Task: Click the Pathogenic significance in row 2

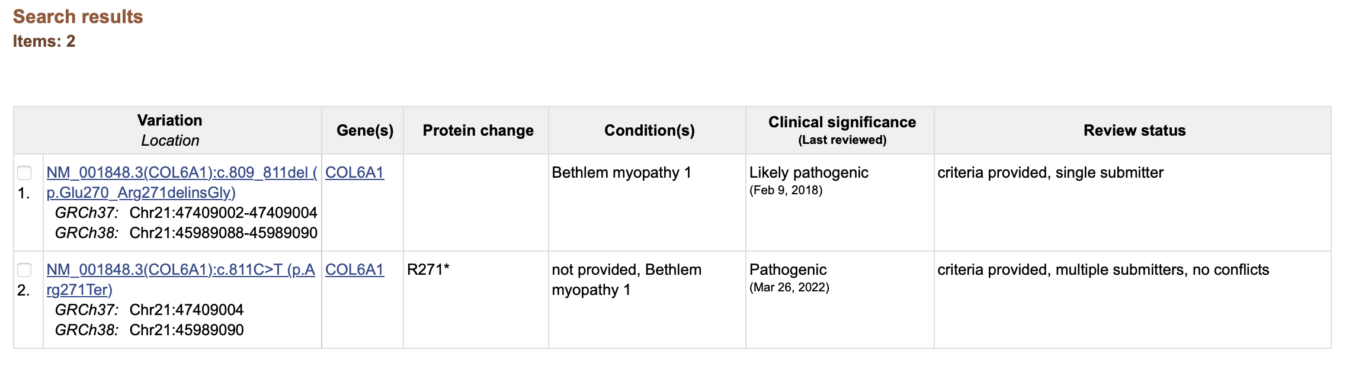Action: pyautogui.click(x=788, y=269)
